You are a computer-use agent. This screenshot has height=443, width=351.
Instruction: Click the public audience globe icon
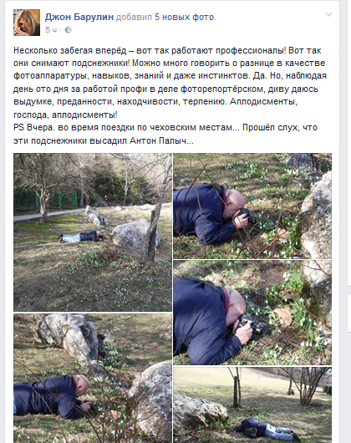click(x=69, y=30)
